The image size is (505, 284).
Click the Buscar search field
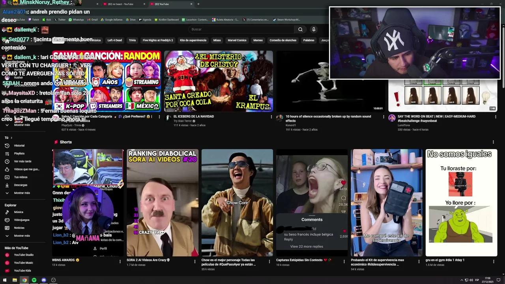[x=241, y=29]
